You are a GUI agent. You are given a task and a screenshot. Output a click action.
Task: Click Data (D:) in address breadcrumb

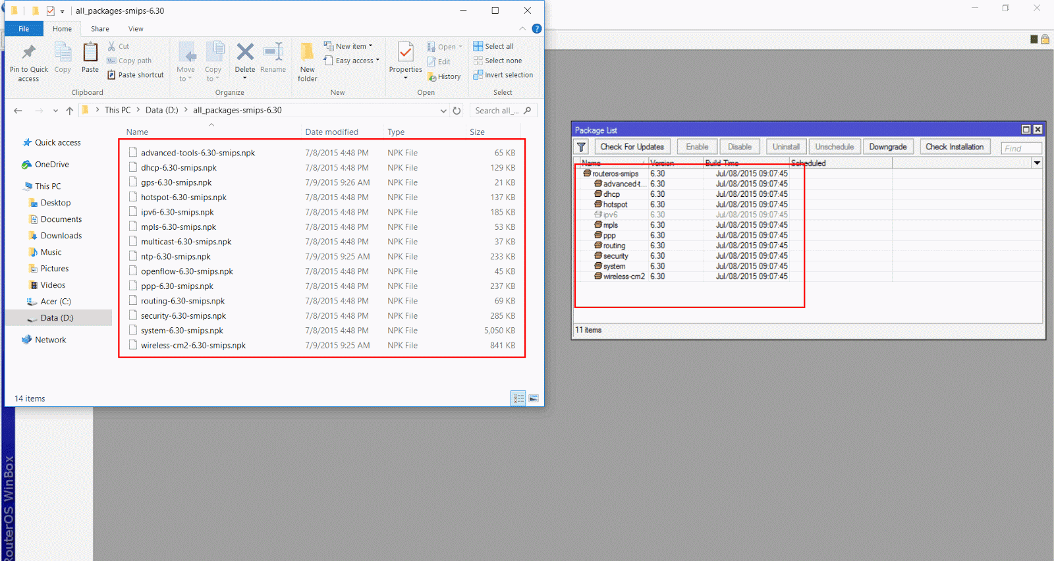coord(162,111)
